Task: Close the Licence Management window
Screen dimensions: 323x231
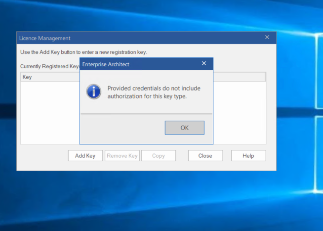Action: (x=267, y=37)
